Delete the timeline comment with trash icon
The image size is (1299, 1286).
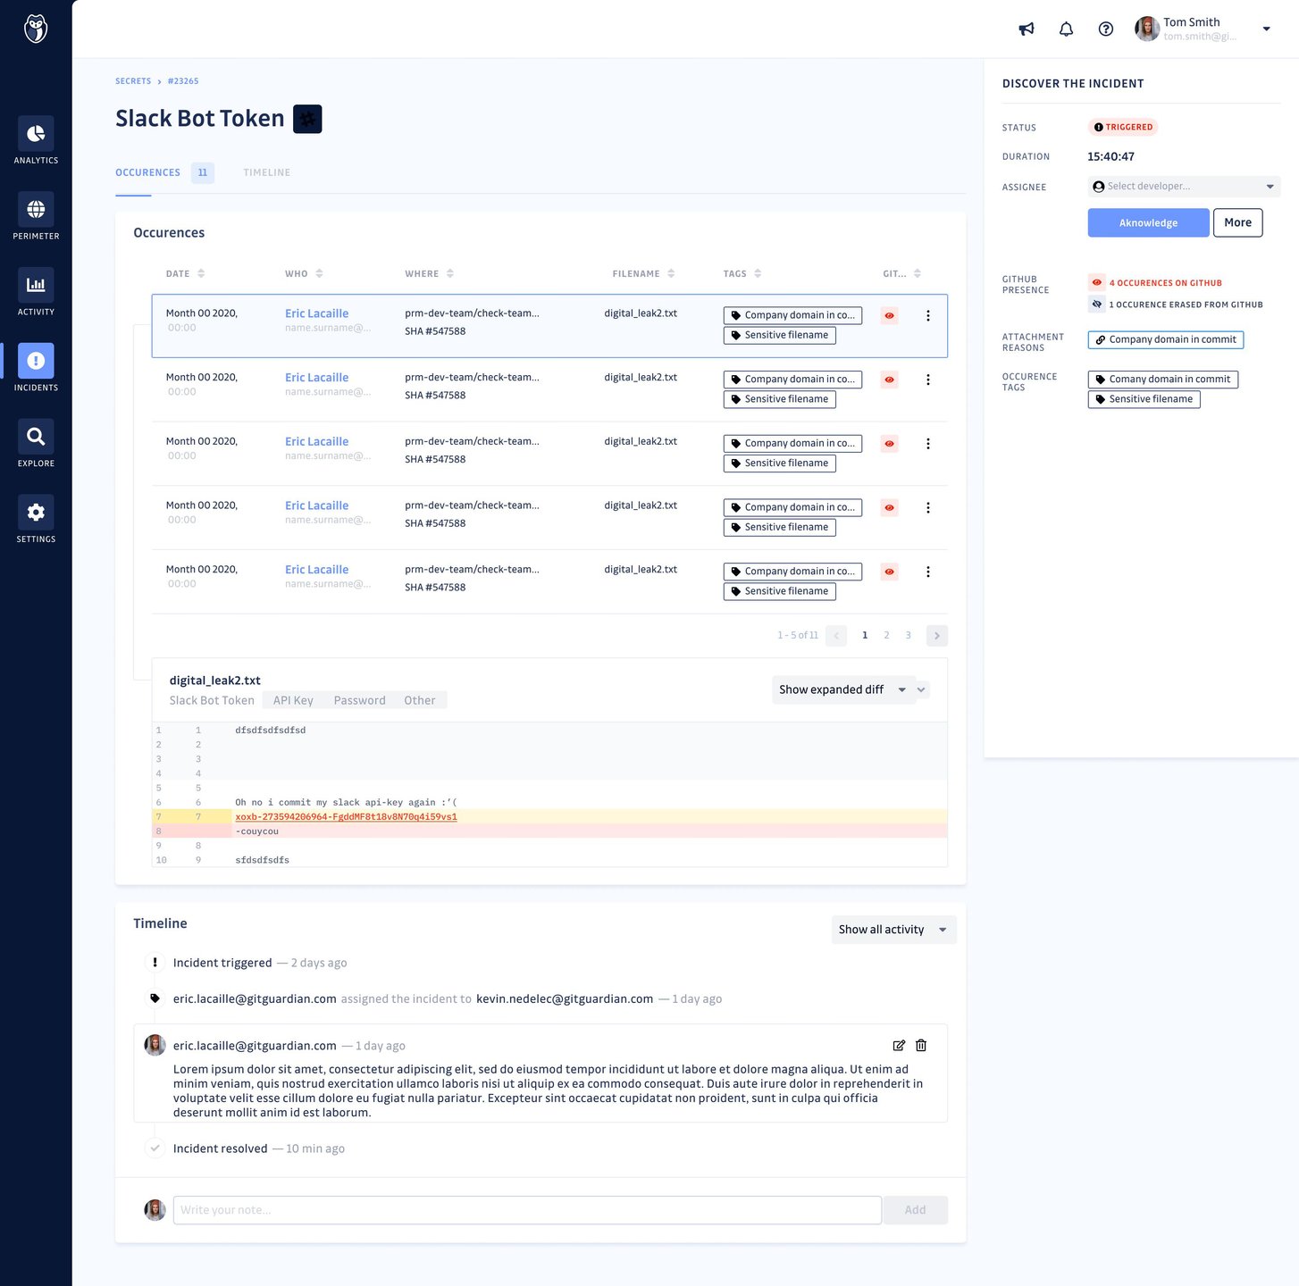click(x=921, y=1046)
